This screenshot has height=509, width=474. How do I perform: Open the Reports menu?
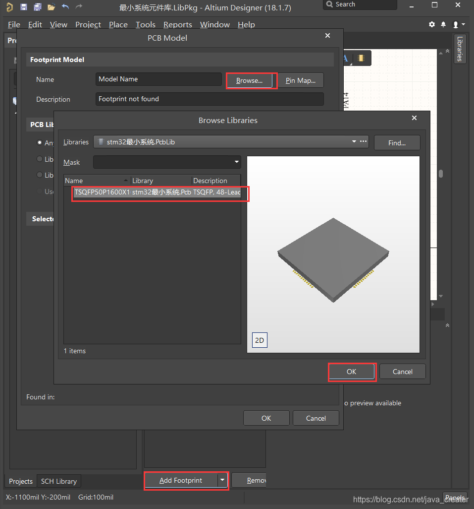click(177, 25)
